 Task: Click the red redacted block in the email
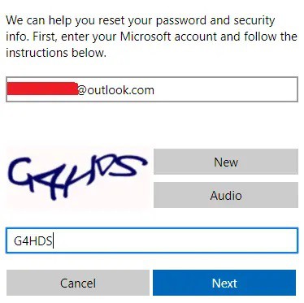[x=42, y=89]
